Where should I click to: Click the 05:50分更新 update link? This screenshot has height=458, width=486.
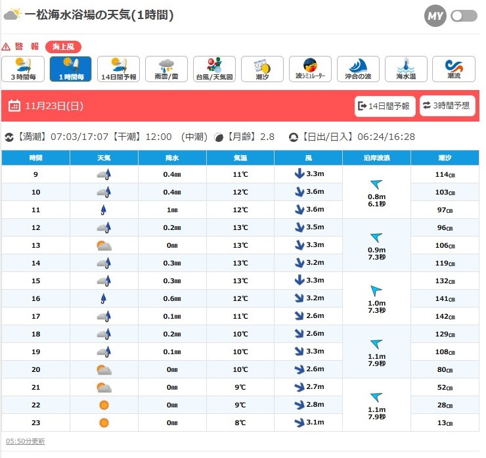point(25,441)
